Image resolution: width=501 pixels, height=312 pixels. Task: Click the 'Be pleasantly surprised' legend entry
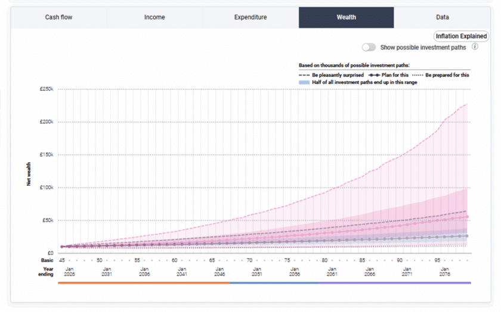332,75
